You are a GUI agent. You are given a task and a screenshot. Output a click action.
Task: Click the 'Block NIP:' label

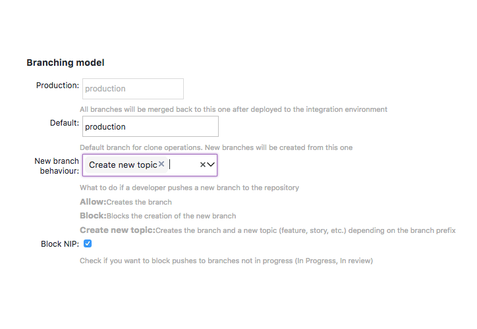coord(60,244)
